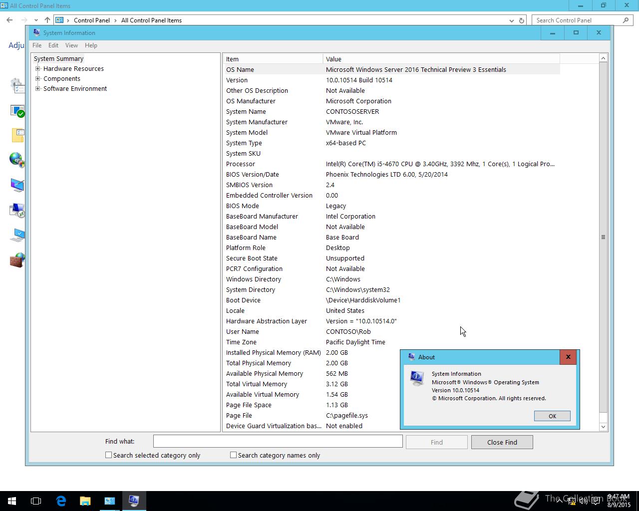Click the vertical scrollbar thumb of the list

pos(603,237)
